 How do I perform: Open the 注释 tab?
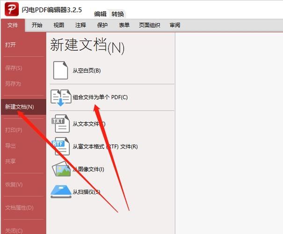pos(80,25)
